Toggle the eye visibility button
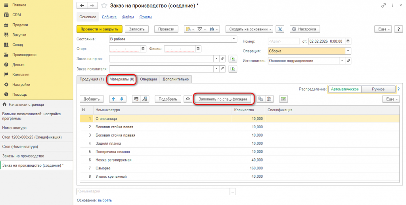The height and width of the screenshot is (205, 406). point(188,99)
